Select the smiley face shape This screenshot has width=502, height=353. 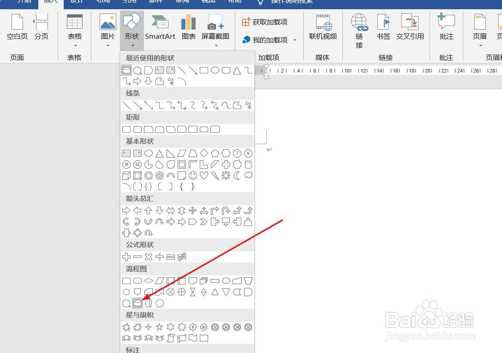tap(193, 176)
